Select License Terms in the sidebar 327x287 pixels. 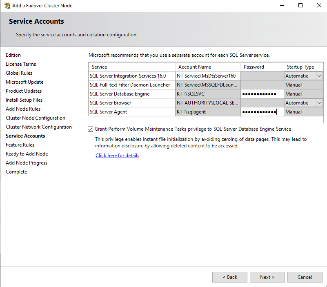[21, 64]
